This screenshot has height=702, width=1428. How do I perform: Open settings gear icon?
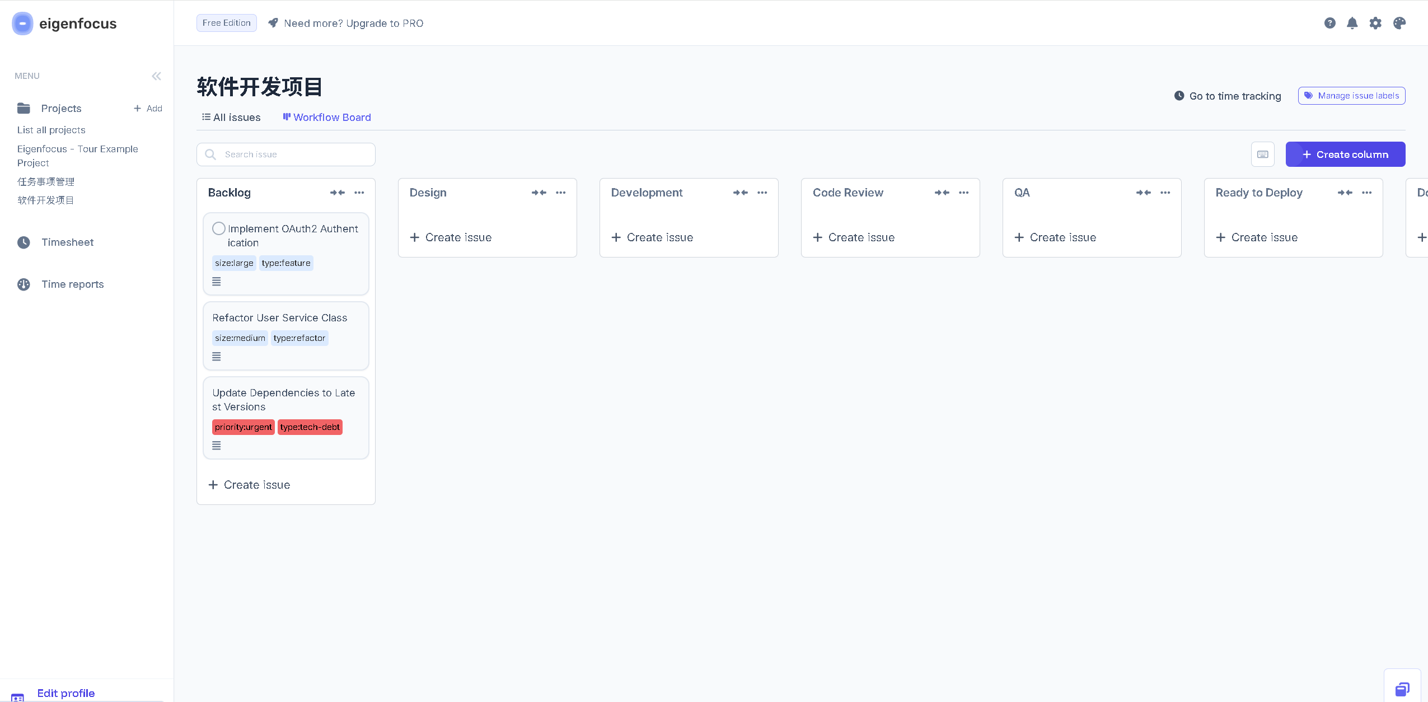tap(1375, 23)
